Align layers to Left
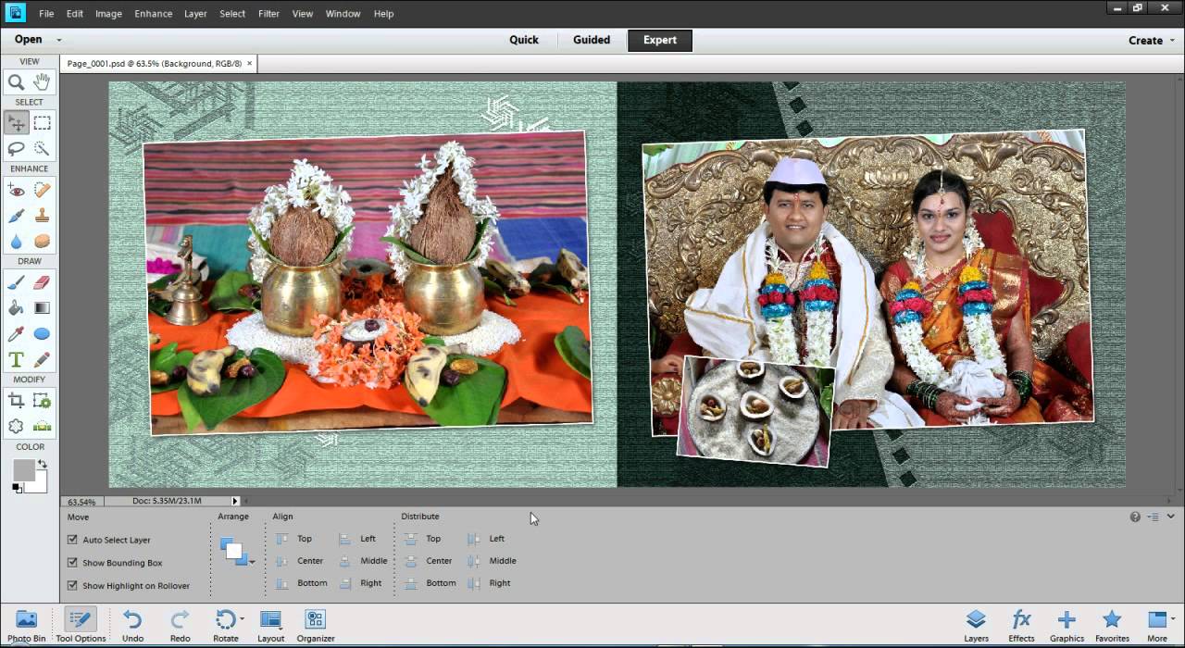 pyautogui.click(x=358, y=539)
